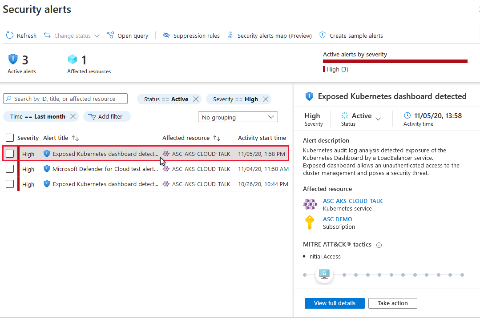Click the Kubernetes service icon in details pane
This screenshot has width=480, height=322.
click(310, 204)
